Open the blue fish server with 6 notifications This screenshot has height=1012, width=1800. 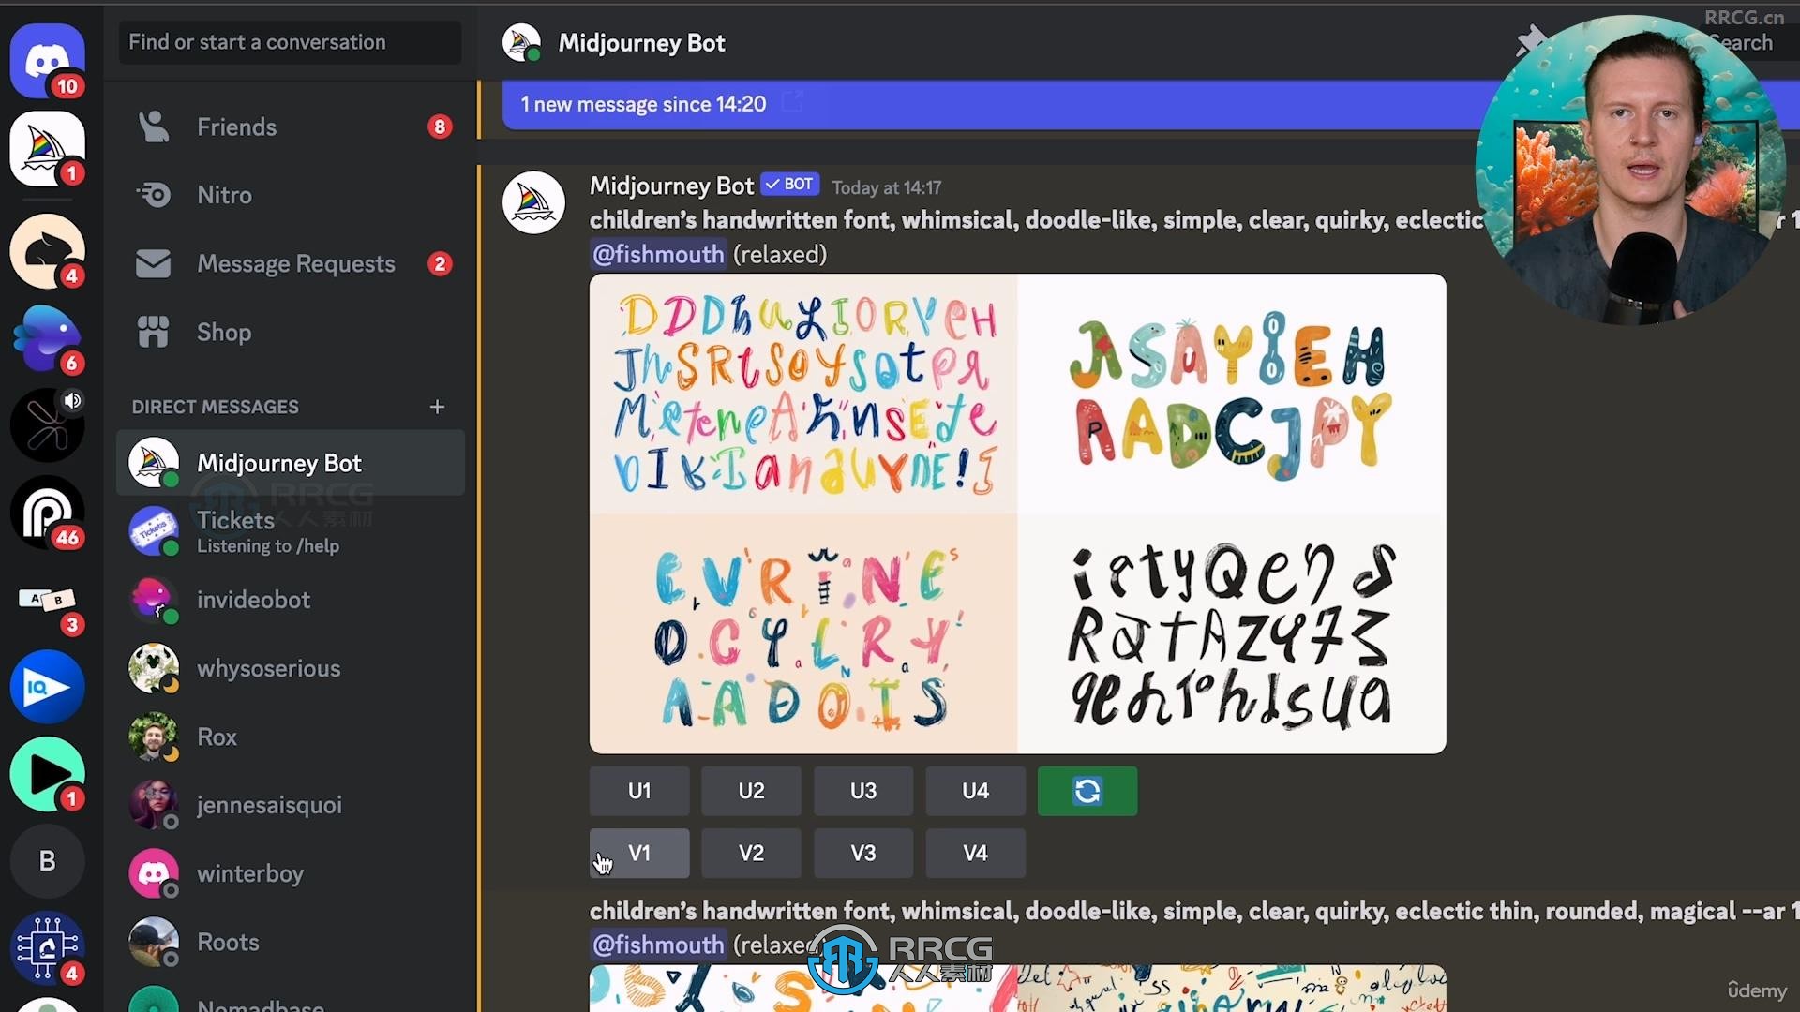(47, 337)
